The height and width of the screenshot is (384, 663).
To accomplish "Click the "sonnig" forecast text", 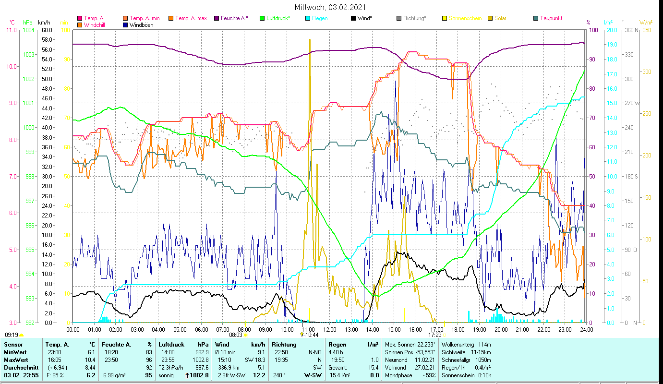I will pyautogui.click(x=166, y=375).
